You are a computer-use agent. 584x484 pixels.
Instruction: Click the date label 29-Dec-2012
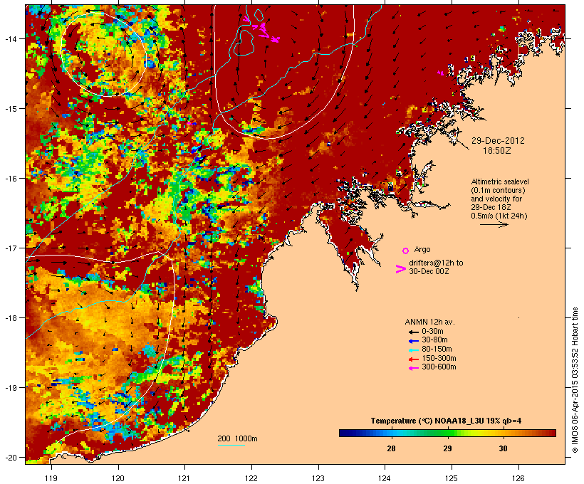pos(498,141)
